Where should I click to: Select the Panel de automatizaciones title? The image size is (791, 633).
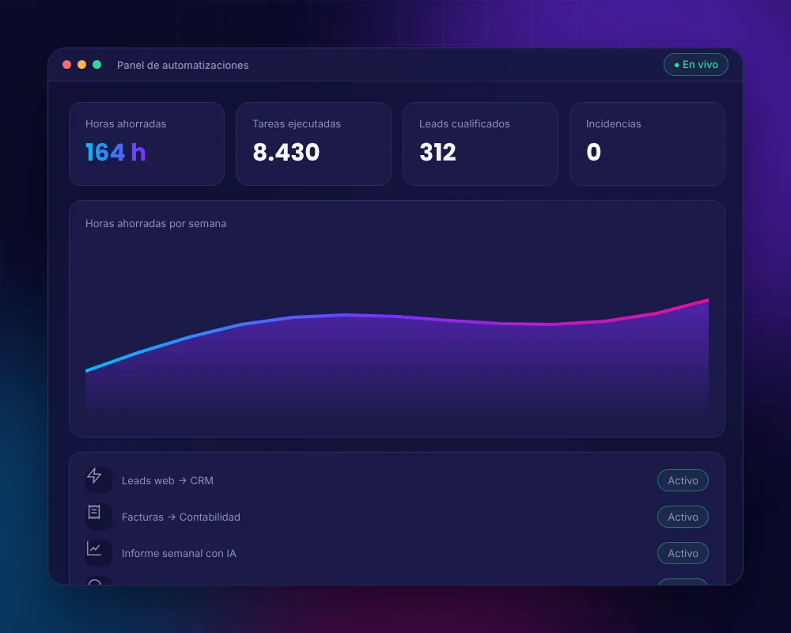coord(183,65)
